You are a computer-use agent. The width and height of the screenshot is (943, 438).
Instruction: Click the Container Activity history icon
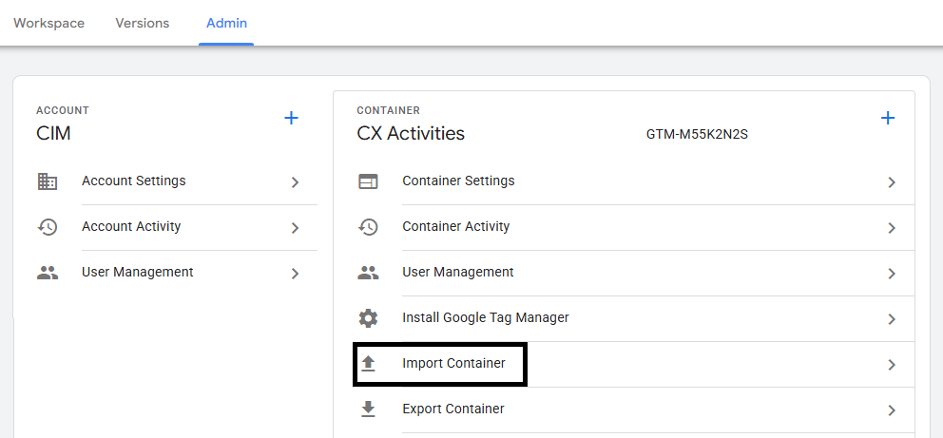click(x=368, y=227)
